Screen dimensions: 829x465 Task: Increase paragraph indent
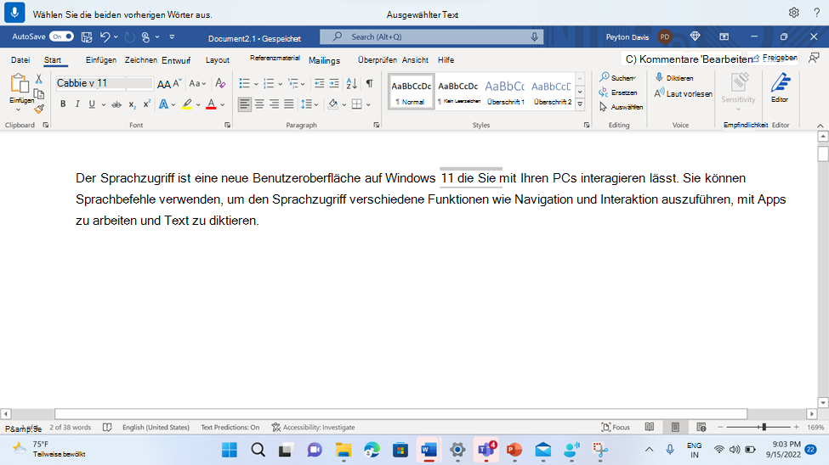pos(334,83)
